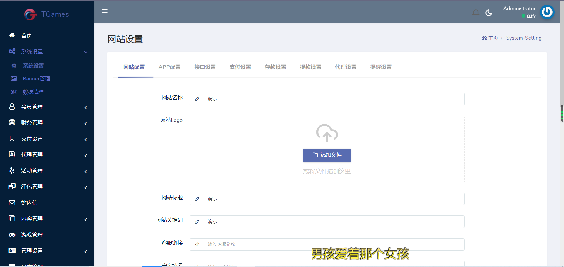Screen dimensions: 564x267
Task: Open the notification bell
Action: coord(475,13)
